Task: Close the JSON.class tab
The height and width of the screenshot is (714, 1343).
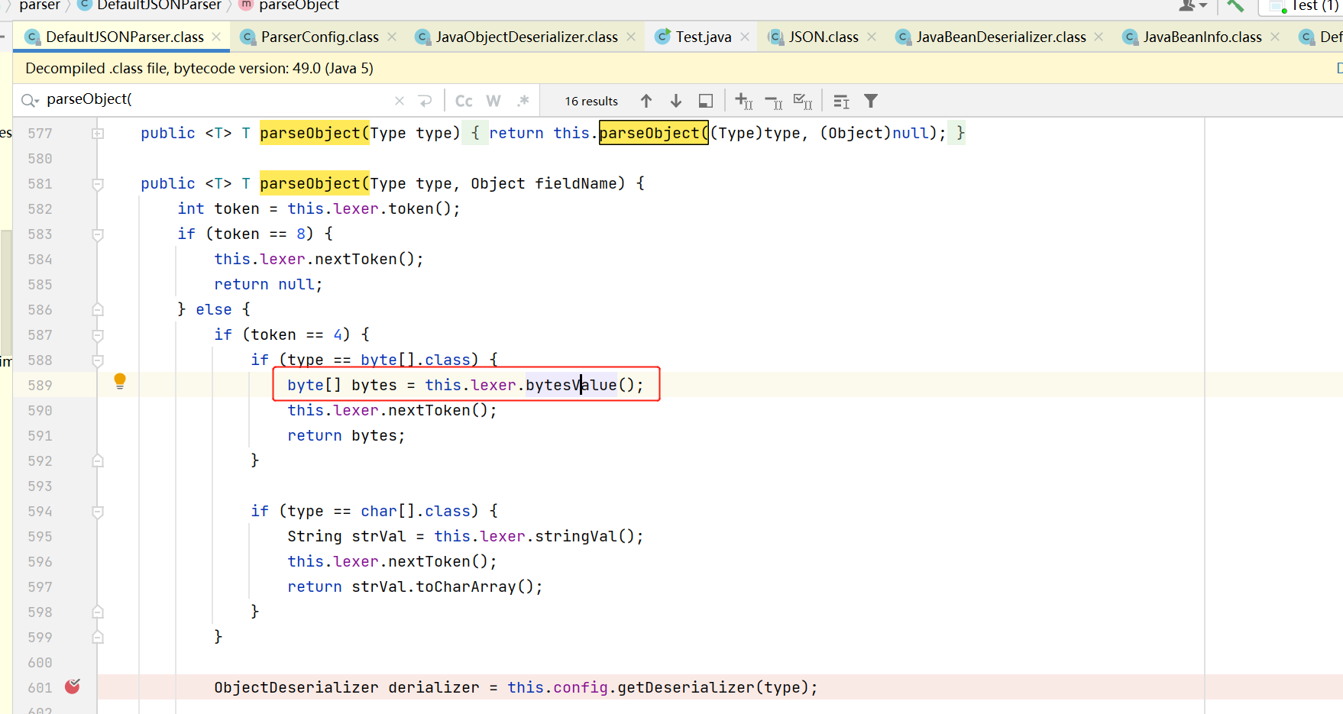Action: 872,37
